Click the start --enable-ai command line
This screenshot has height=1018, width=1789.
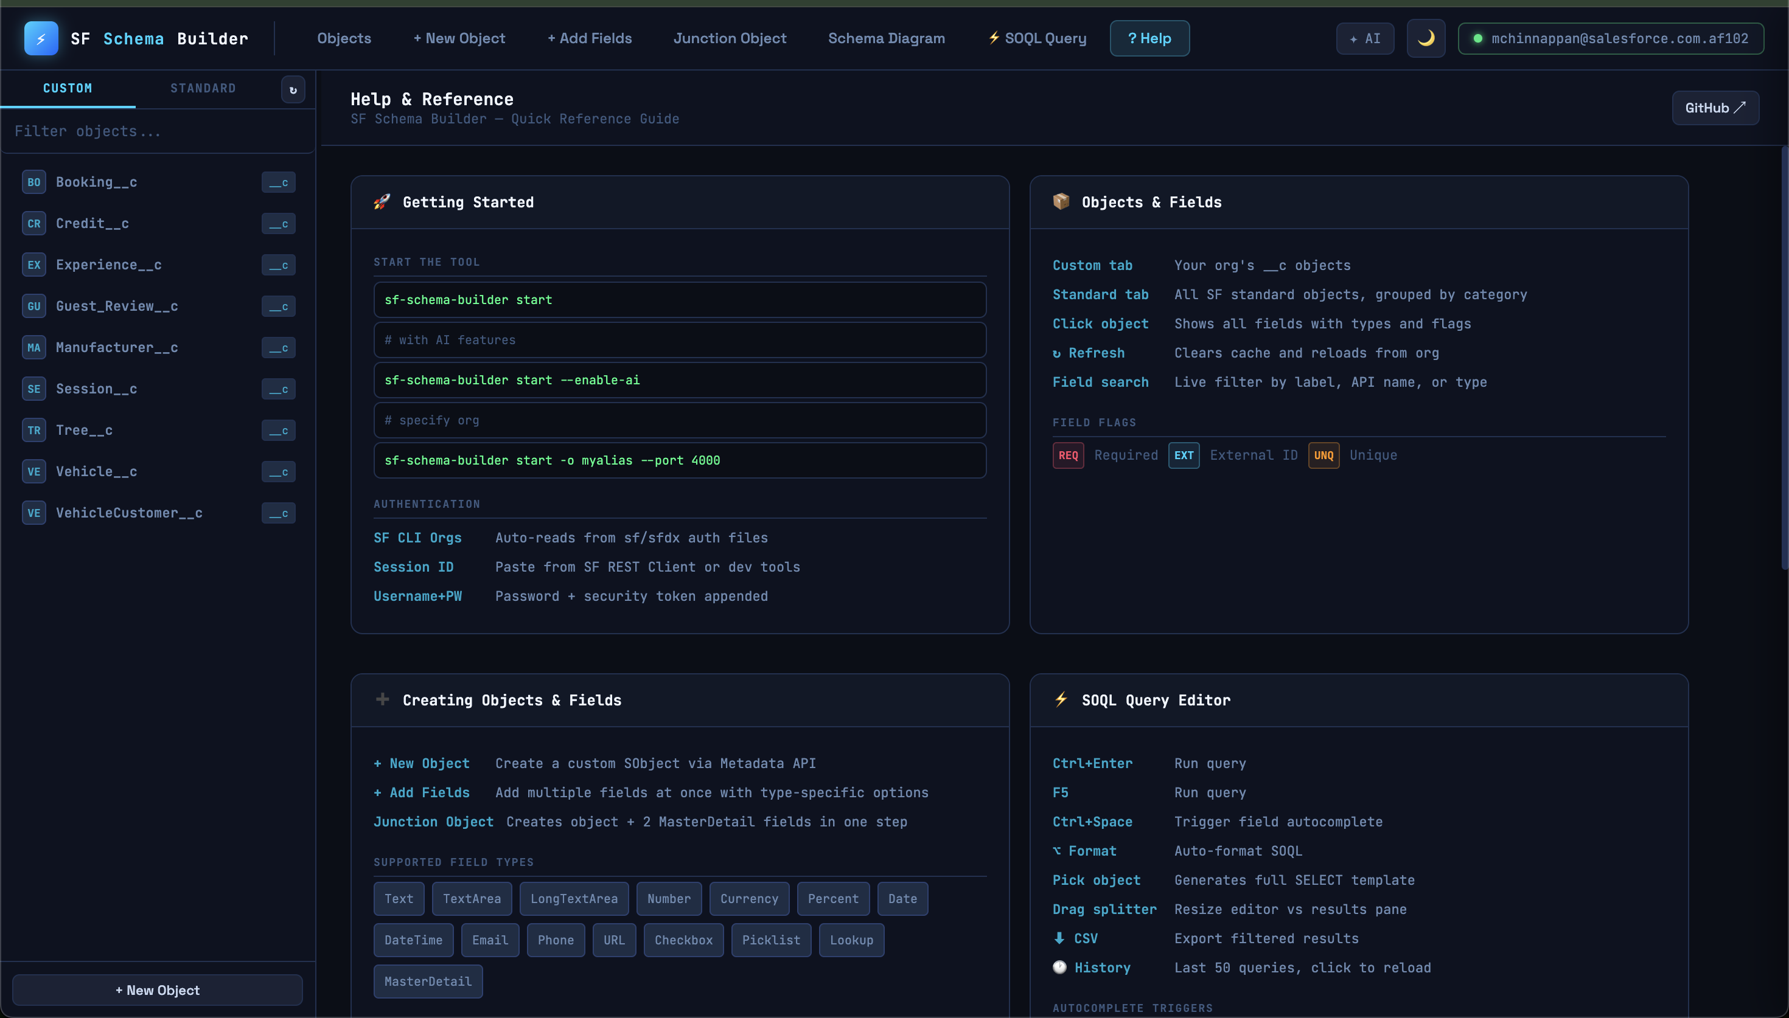coord(680,380)
